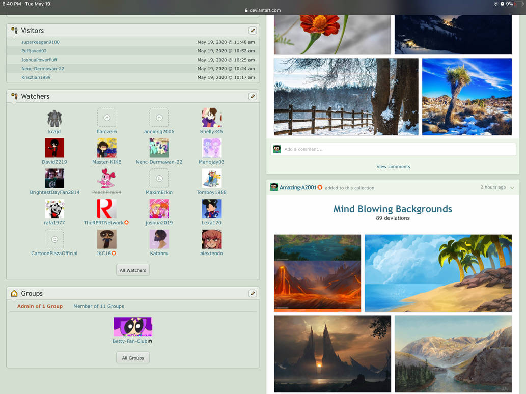
Task: Open the red marigold flower thumbnail
Action: (332, 35)
